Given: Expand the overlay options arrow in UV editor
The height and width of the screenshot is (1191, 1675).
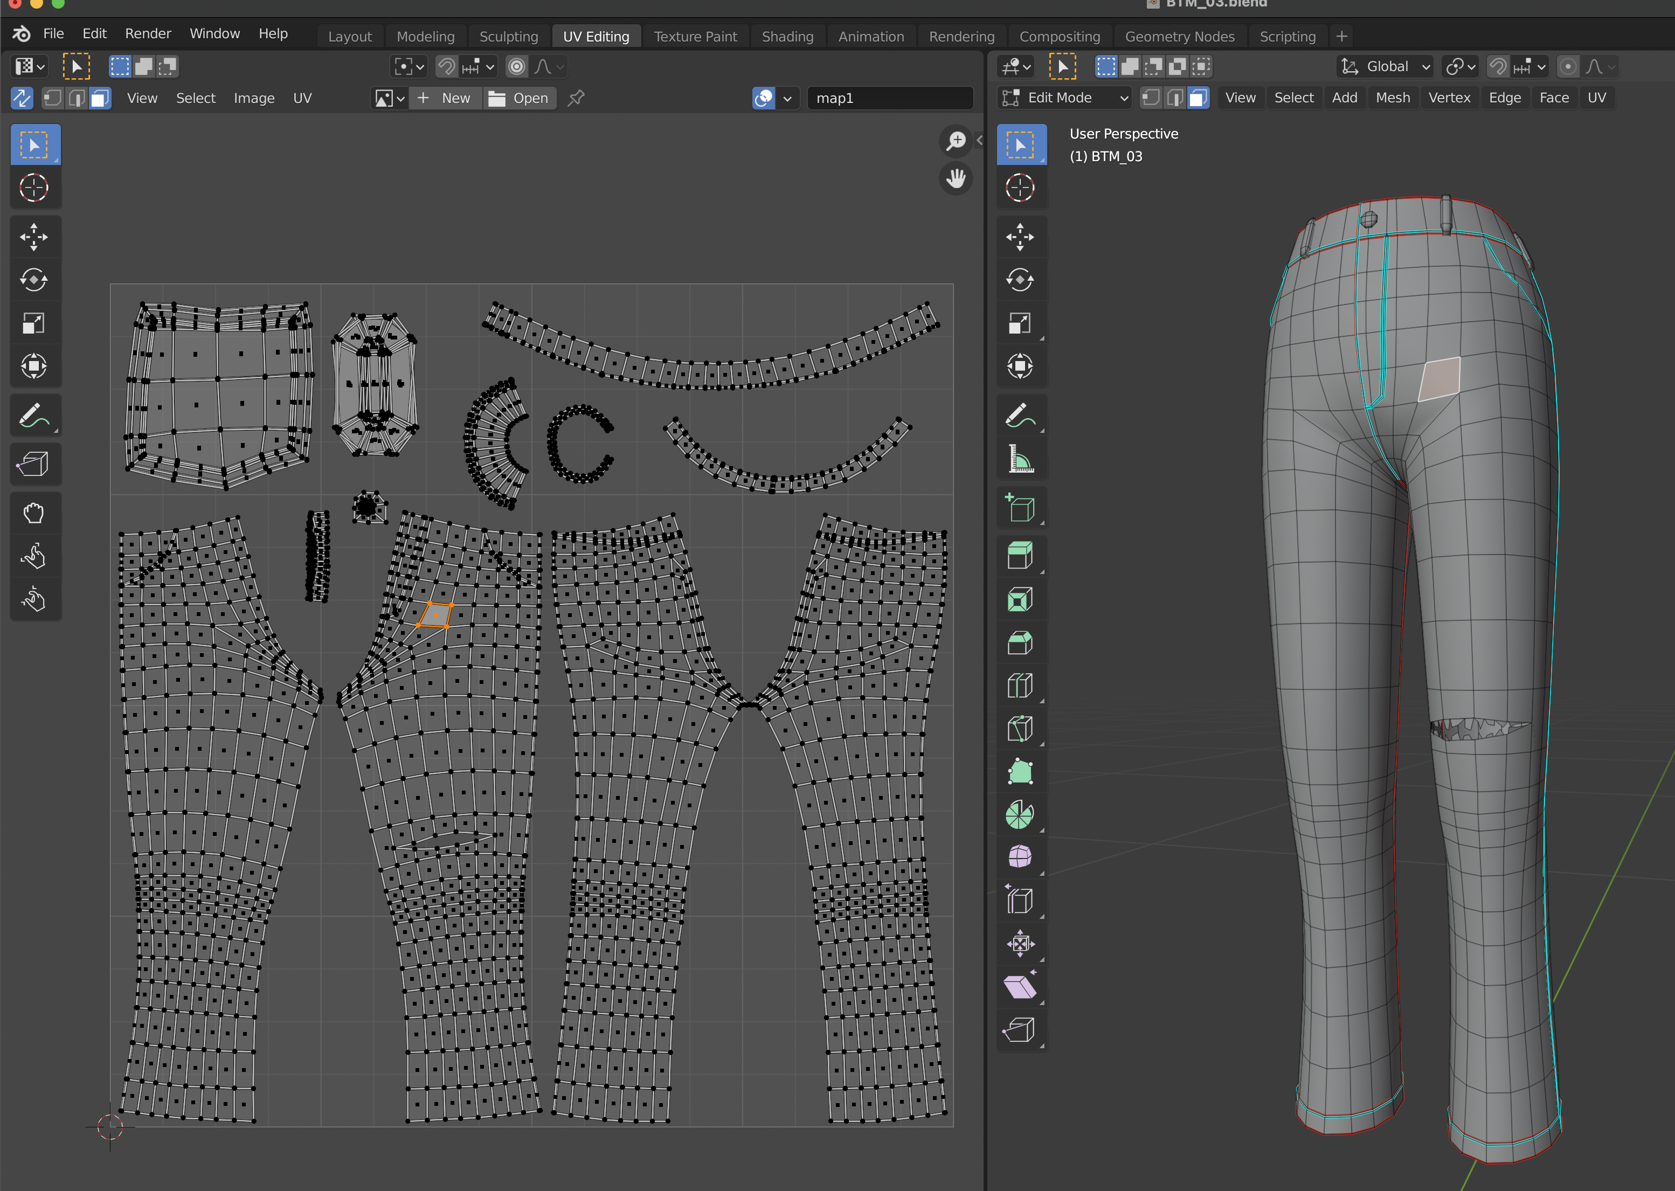Looking at the screenshot, I should (787, 98).
